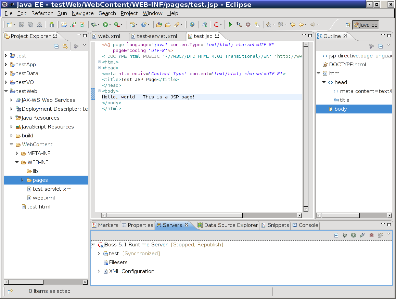Switch to the Console tab

[x=305, y=225]
